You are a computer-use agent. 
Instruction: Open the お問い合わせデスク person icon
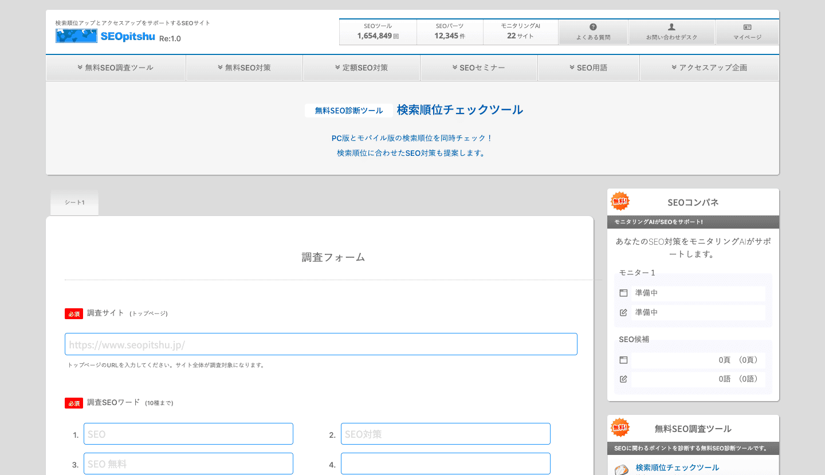671,27
